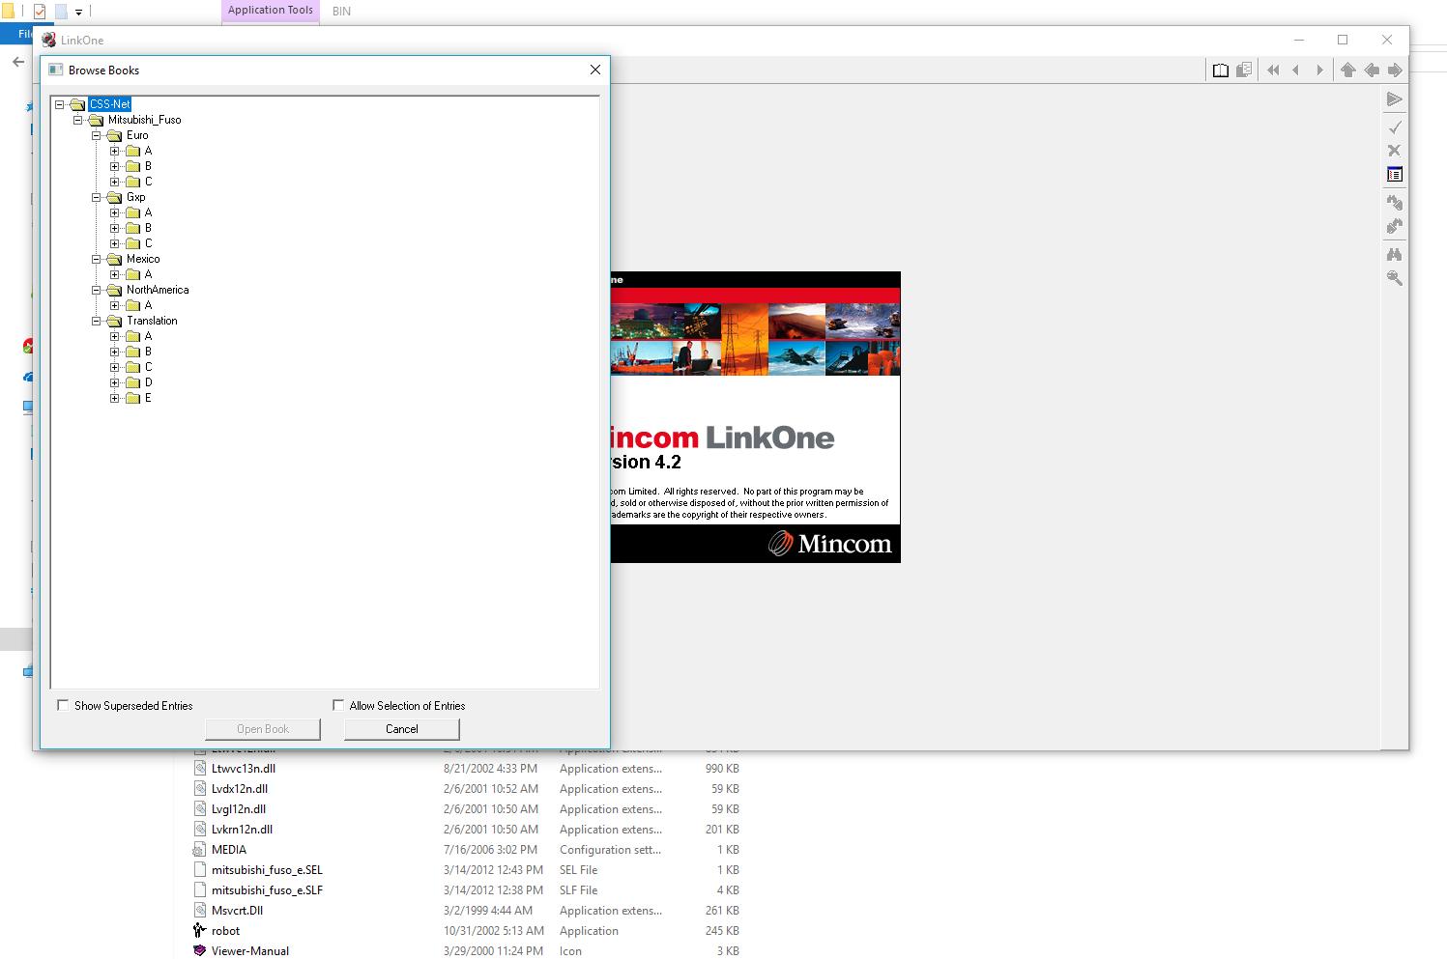
Task: Click the X cancel icon on side toolbar
Action: (1394, 151)
